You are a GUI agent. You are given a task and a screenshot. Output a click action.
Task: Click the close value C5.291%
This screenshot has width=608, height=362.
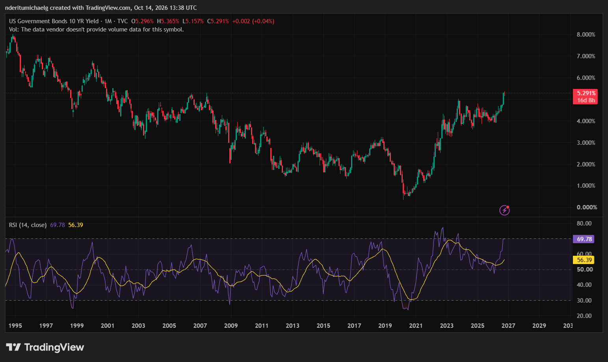pyautogui.click(x=218, y=21)
